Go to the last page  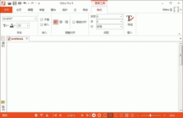click(88, 115)
